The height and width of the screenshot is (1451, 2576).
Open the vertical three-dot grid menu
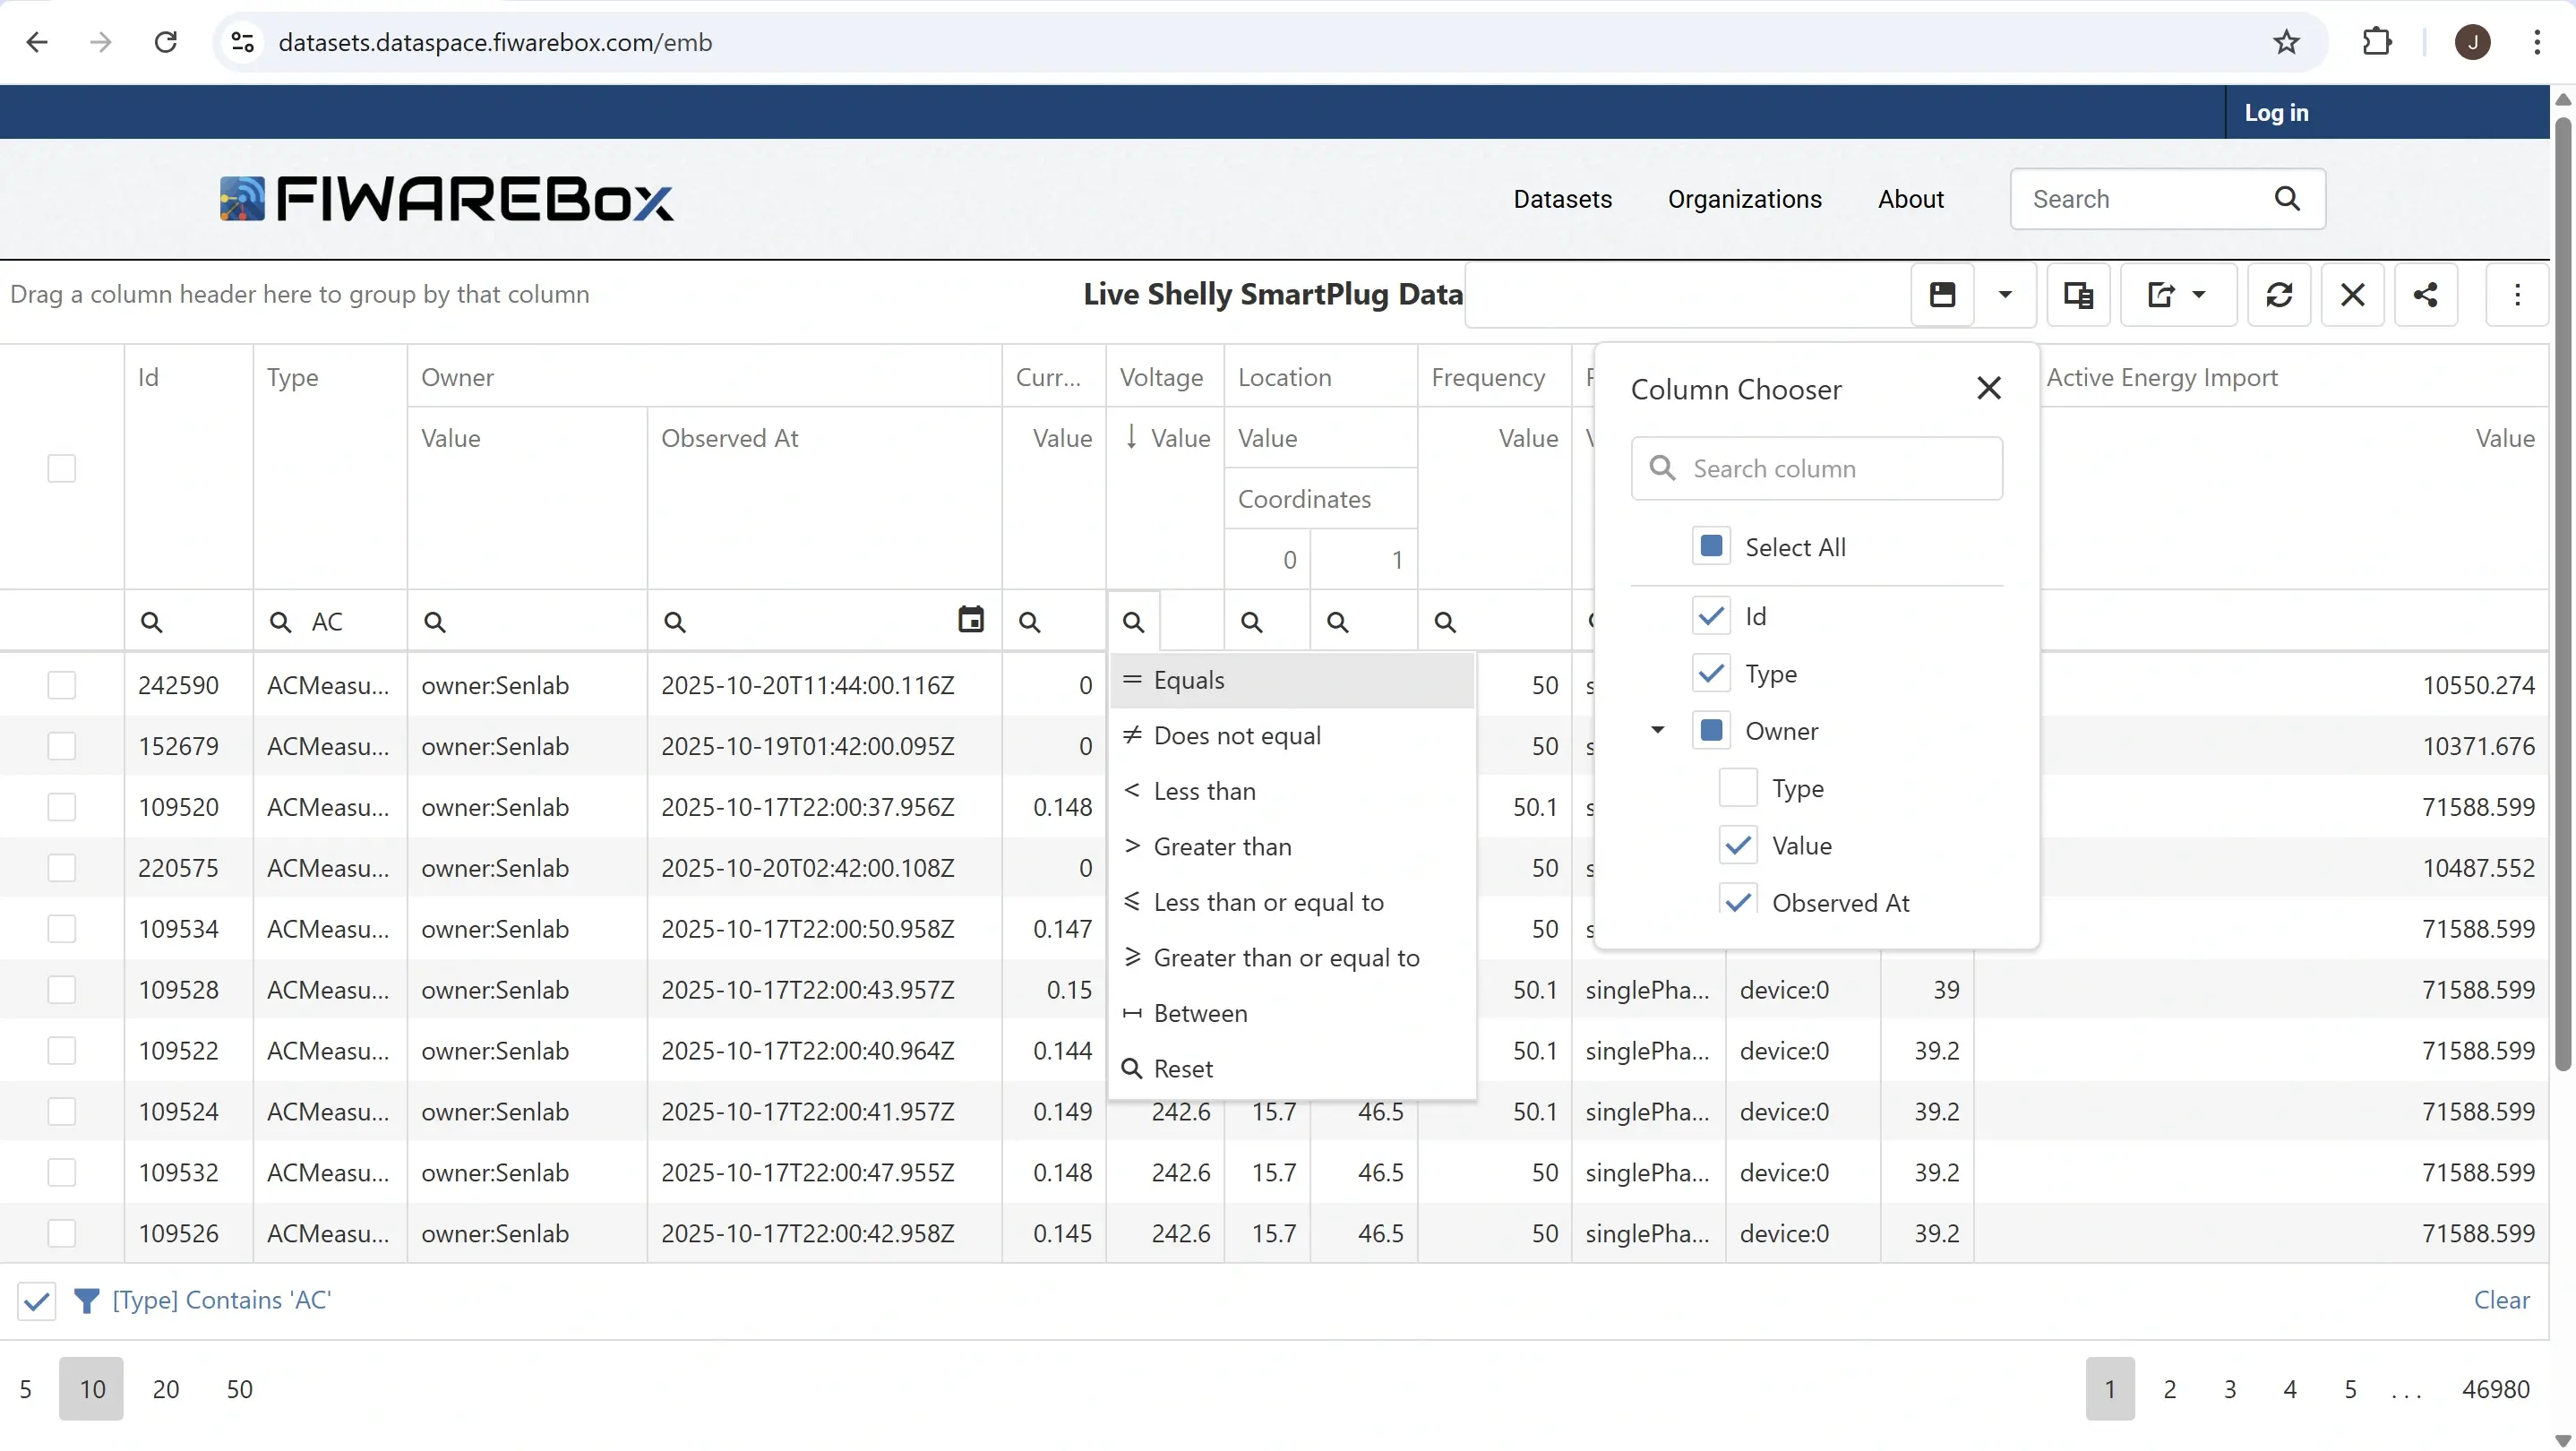[2516, 294]
